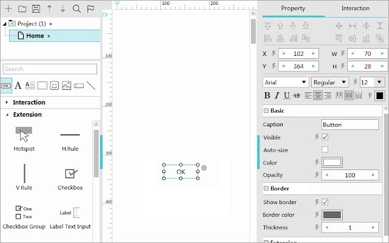Enable the Auto-size checkbox
Screen dimensions: 389x243
(x=325, y=149)
